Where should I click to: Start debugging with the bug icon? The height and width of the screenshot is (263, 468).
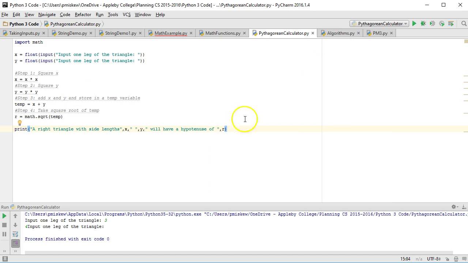pyautogui.click(x=423, y=24)
